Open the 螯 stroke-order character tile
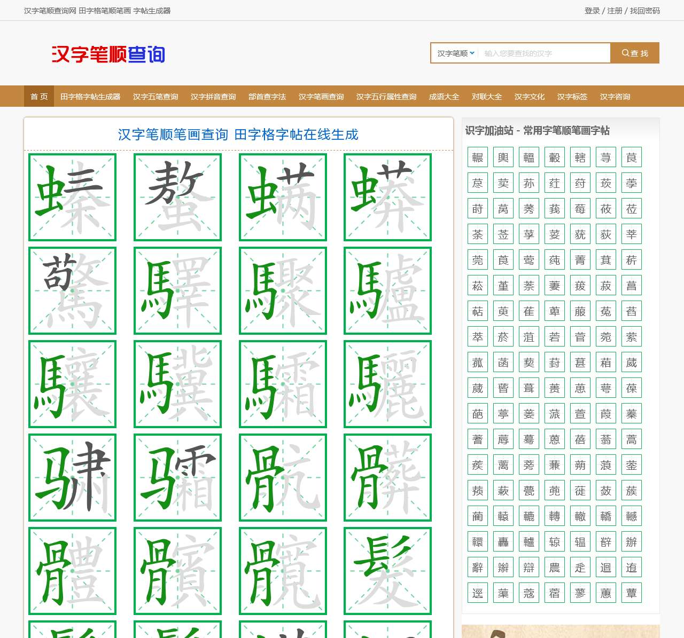 point(177,197)
